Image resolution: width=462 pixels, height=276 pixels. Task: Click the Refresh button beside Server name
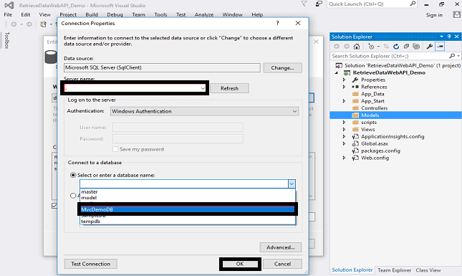229,88
